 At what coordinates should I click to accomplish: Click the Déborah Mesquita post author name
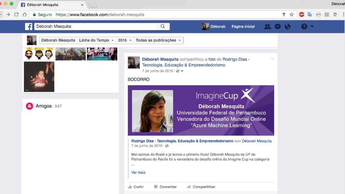pyautogui.click(x=160, y=59)
